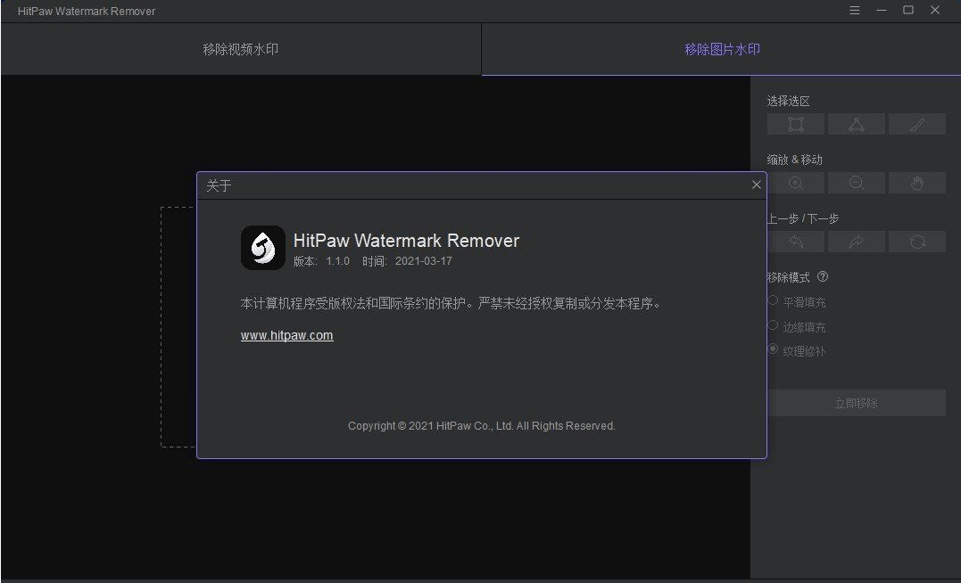Select the polygon lasso selection tool

coord(857,124)
